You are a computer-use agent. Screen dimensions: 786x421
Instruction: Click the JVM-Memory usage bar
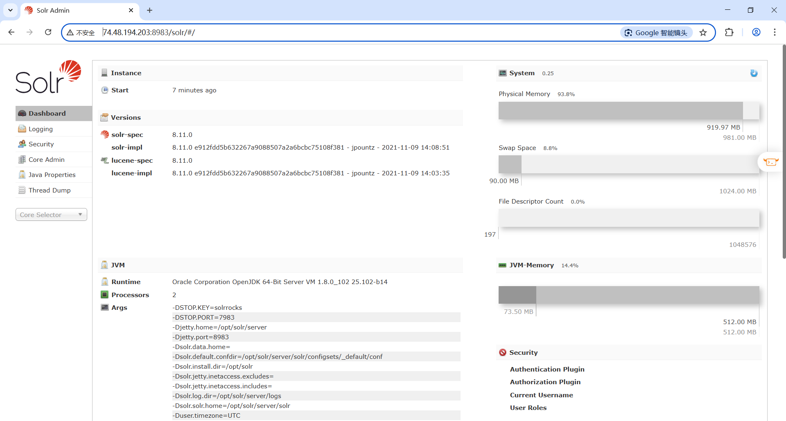pyautogui.click(x=629, y=295)
